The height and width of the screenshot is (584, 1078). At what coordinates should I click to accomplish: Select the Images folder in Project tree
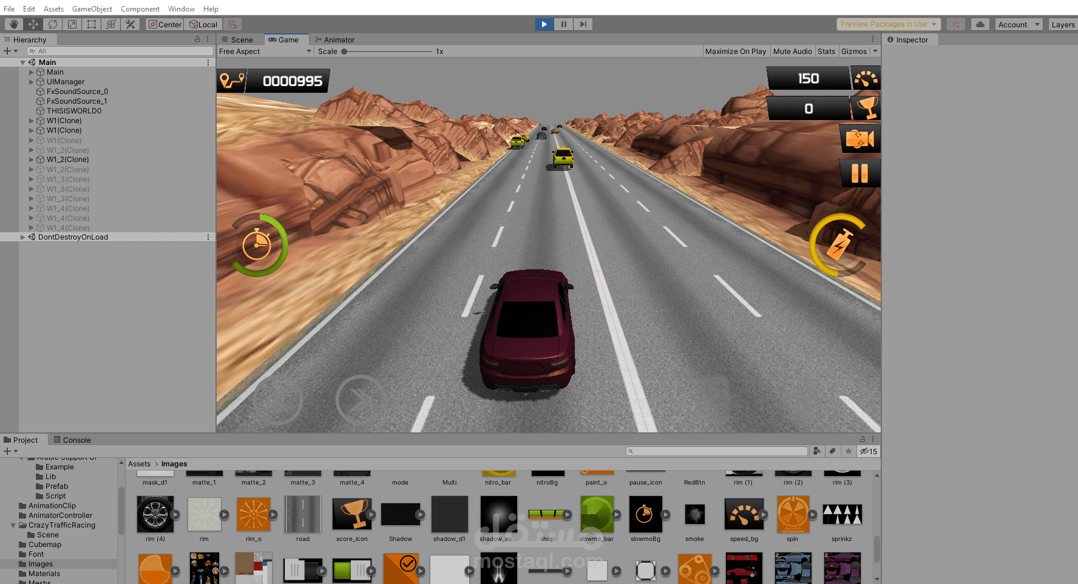[x=41, y=564]
